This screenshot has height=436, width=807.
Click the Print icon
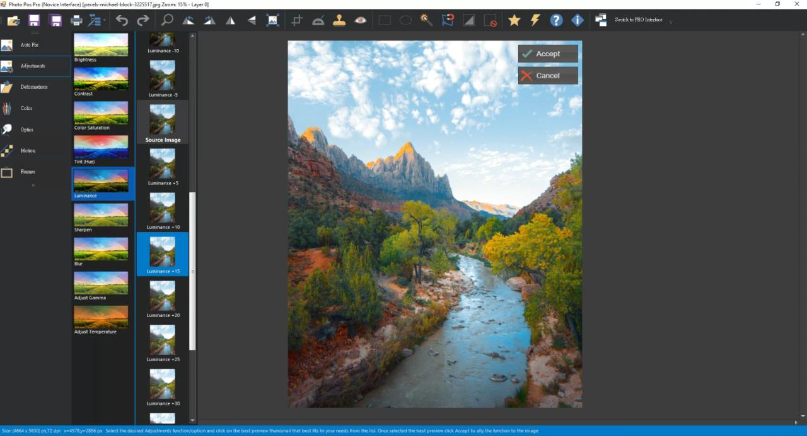tap(76, 20)
